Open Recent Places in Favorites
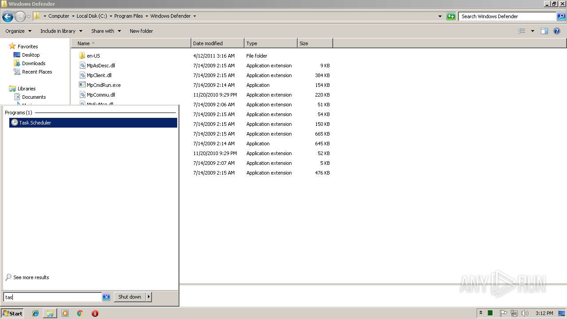The image size is (567, 319). click(37, 72)
